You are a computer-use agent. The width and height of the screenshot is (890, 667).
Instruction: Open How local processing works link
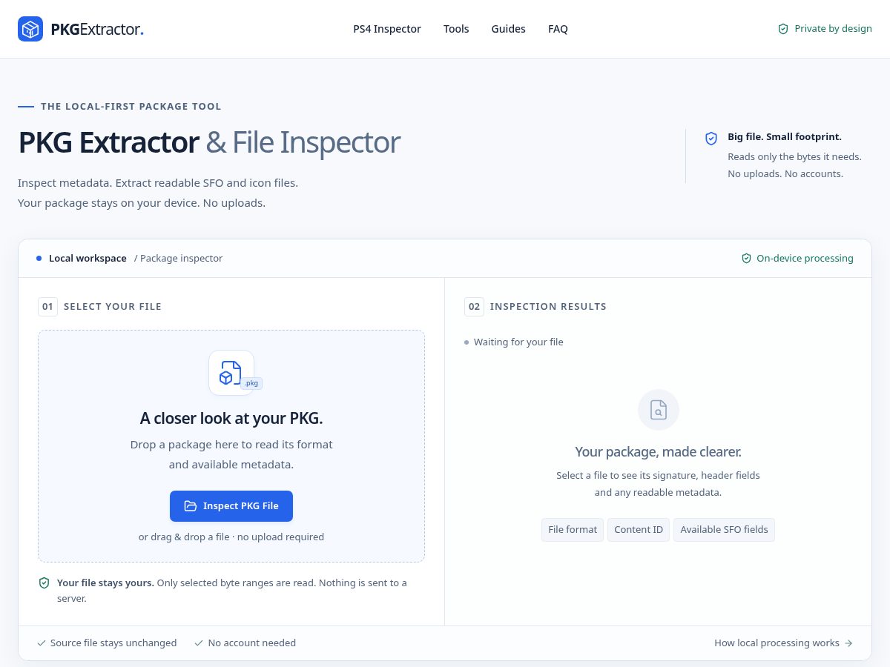[x=783, y=643]
